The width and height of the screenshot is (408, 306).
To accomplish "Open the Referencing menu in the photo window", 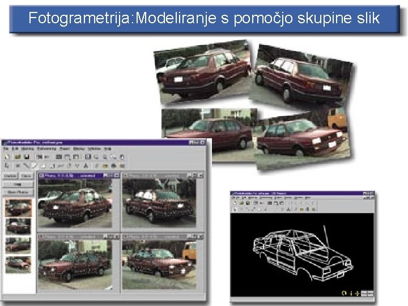I will click(46, 149).
